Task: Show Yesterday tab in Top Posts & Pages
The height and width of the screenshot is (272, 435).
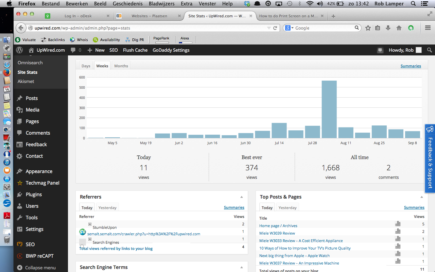Action: 288,208
